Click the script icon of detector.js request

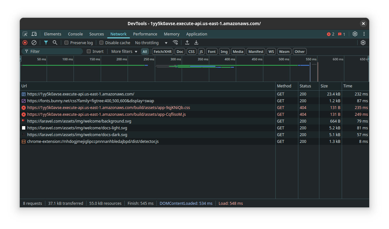(23, 142)
